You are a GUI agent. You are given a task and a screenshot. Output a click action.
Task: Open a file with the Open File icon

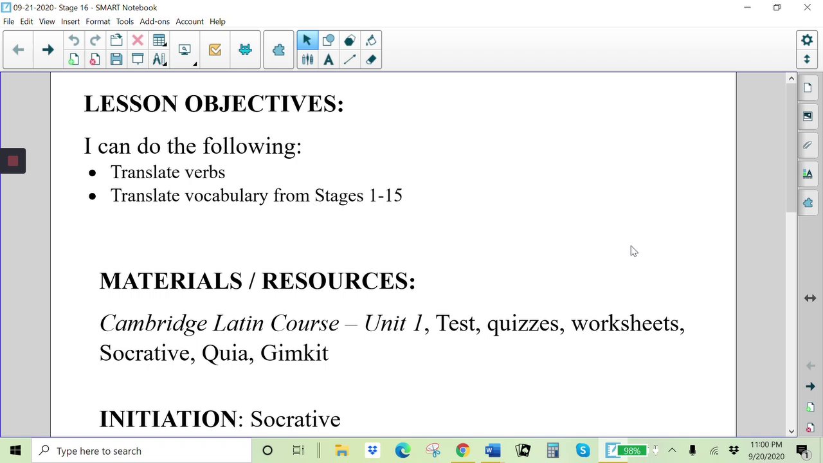116,41
